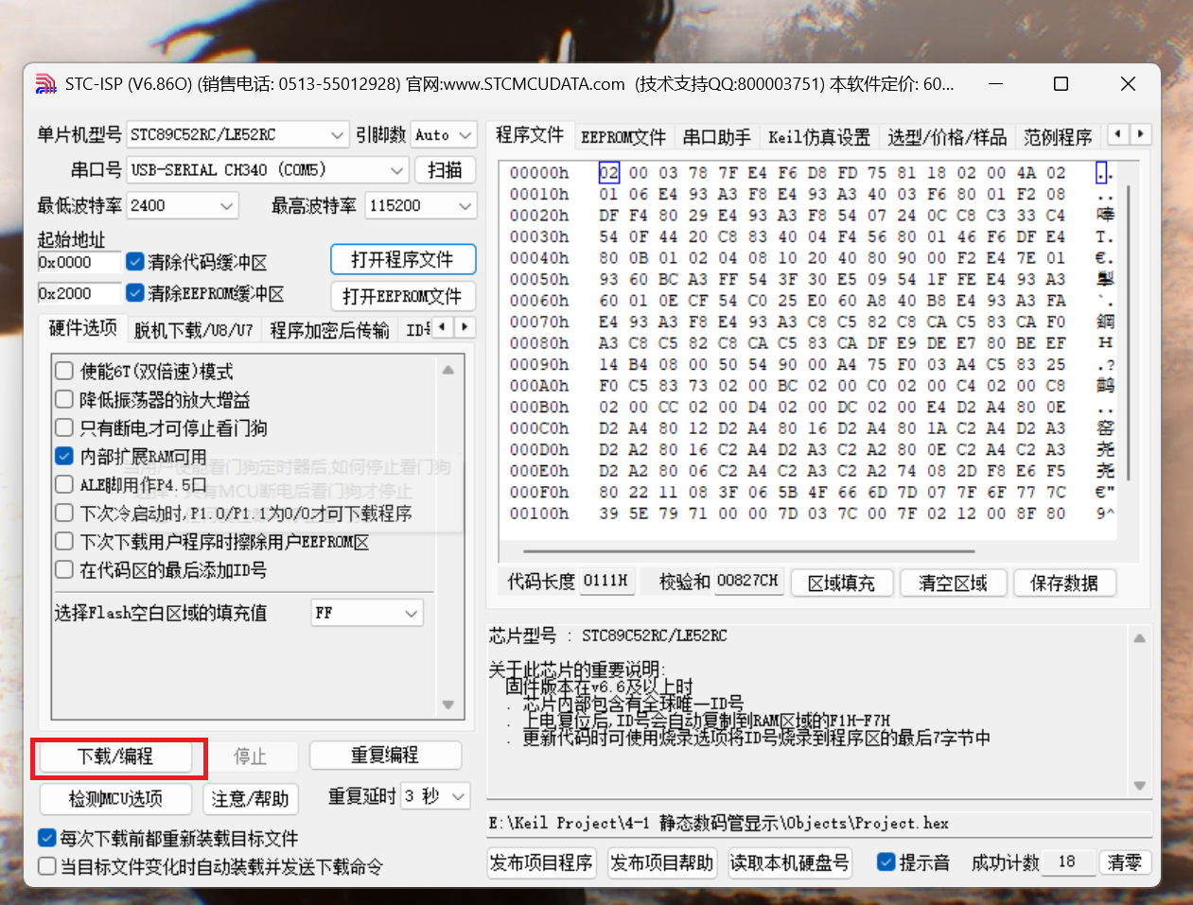Click 打开程序文件 button
The width and height of the screenshot is (1193, 905).
pyautogui.click(x=402, y=259)
